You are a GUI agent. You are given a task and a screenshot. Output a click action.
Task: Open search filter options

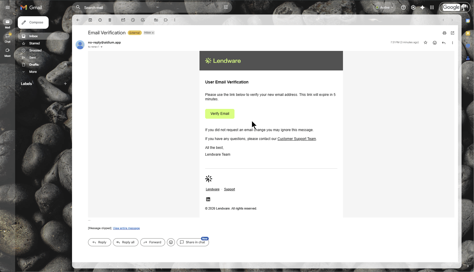coord(226,7)
